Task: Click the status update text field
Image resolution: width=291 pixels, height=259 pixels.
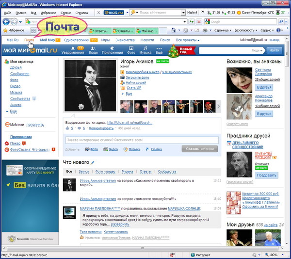Action: (x=142, y=140)
